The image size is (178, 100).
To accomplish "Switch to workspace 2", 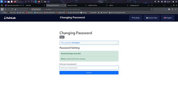I will coord(26,2).
